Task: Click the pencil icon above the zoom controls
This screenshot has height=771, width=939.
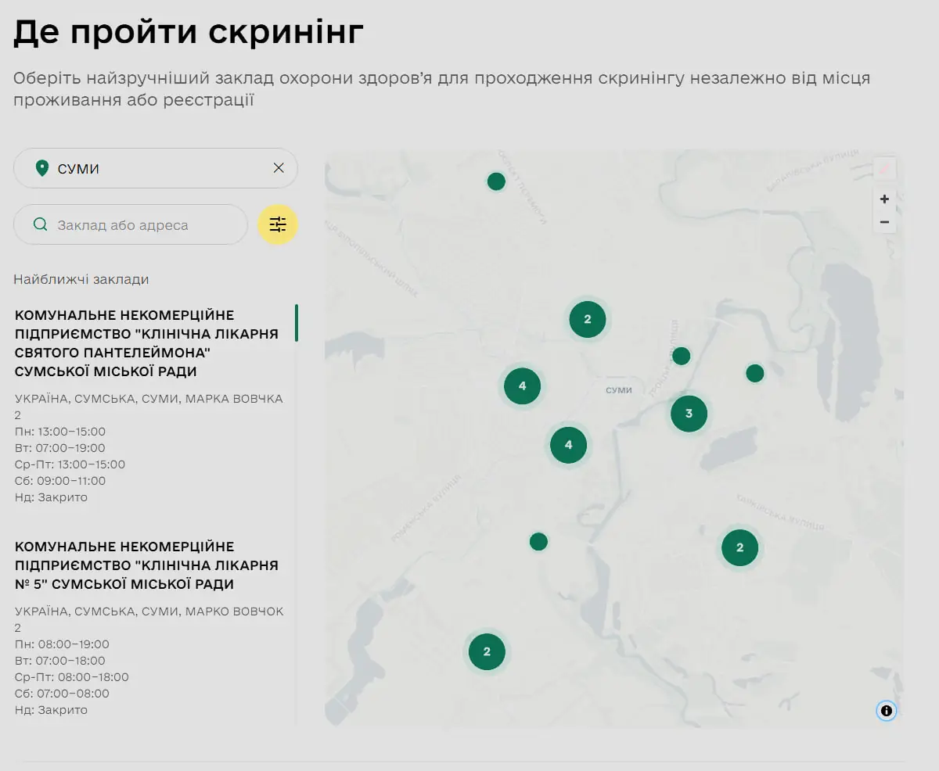Action: (883, 168)
